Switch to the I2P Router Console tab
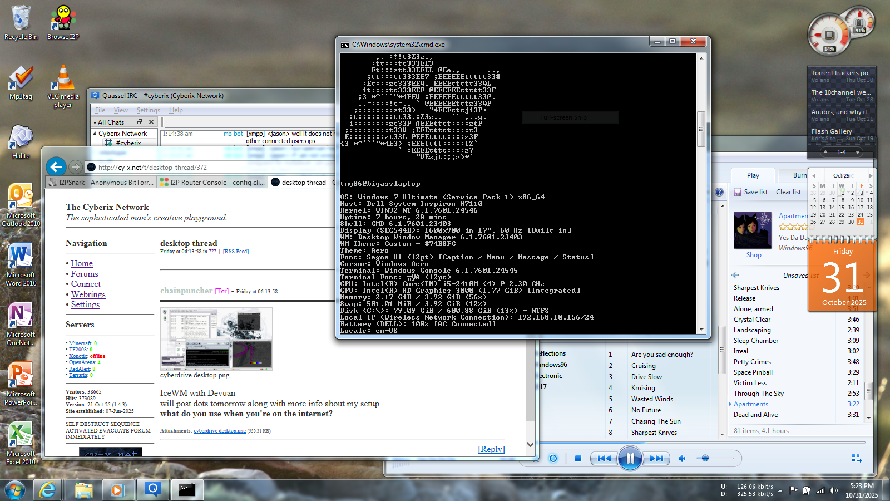This screenshot has height=501, width=890. click(212, 182)
